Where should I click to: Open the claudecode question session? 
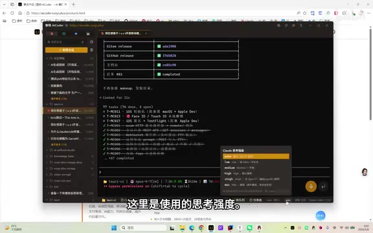click(70, 131)
